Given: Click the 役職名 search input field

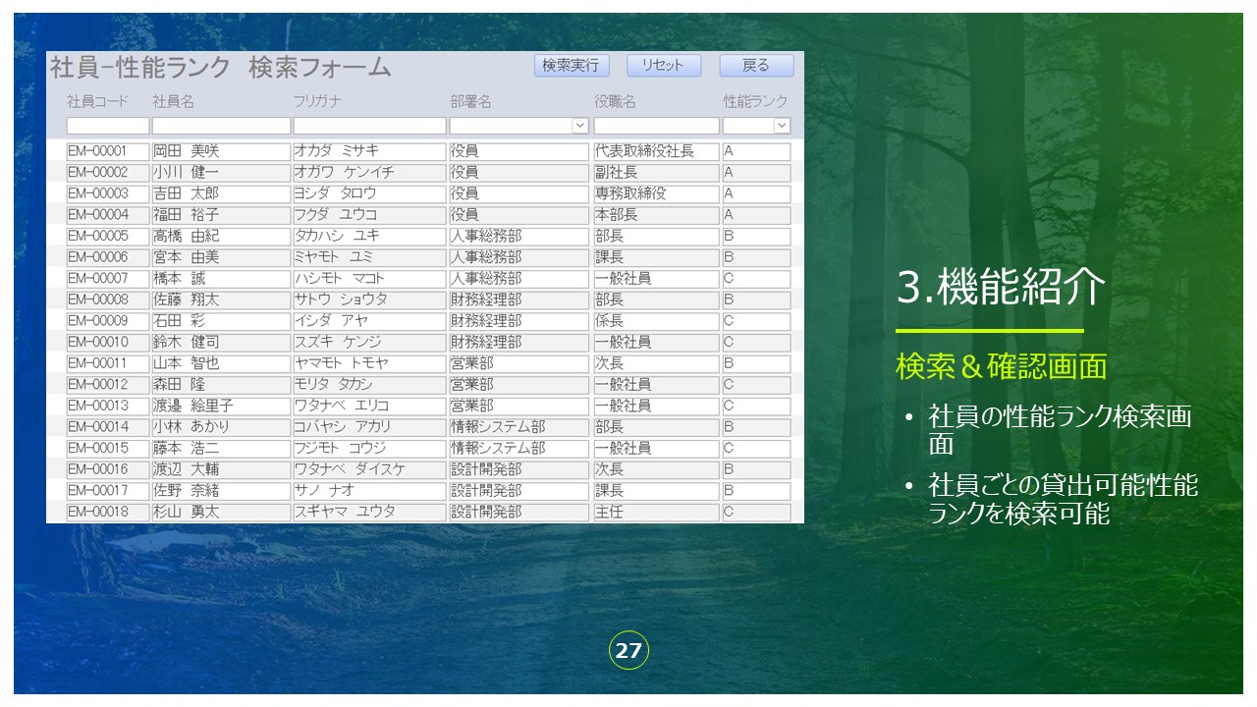Looking at the screenshot, I should click(x=656, y=126).
